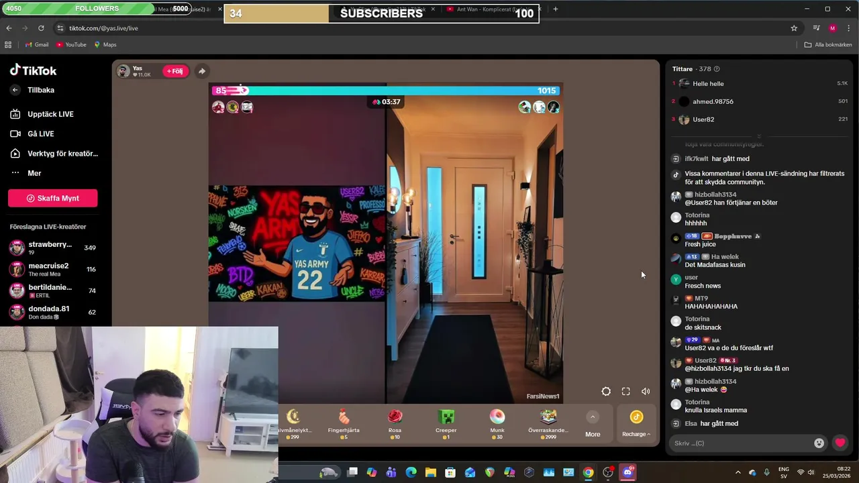Go back with Tillbaka
The image size is (859, 483).
pos(33,90)
